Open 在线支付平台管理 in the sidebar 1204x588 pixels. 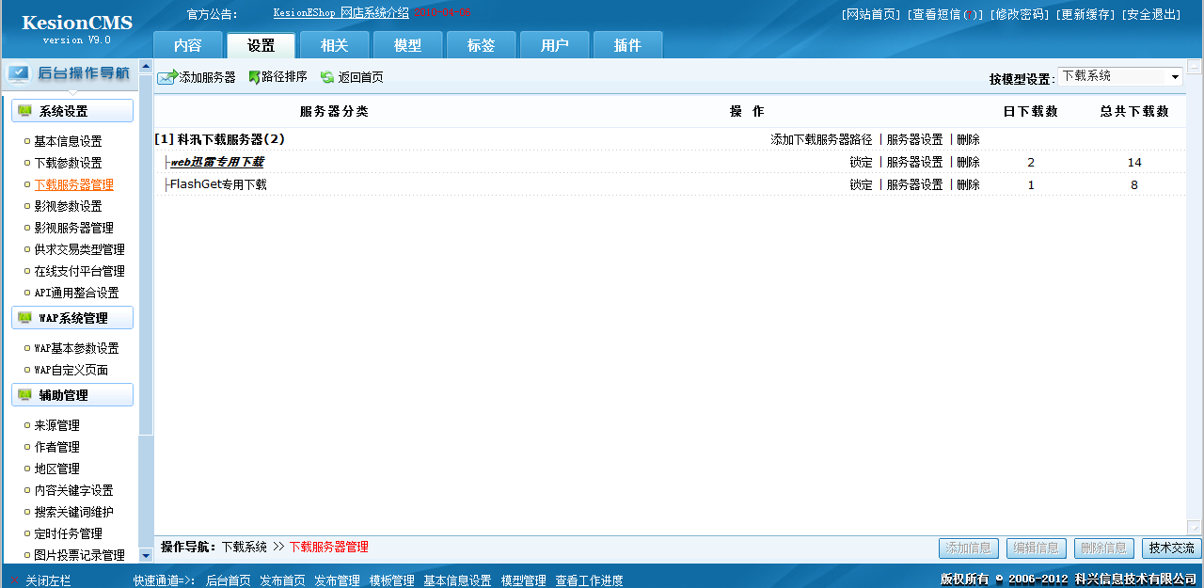79,271
